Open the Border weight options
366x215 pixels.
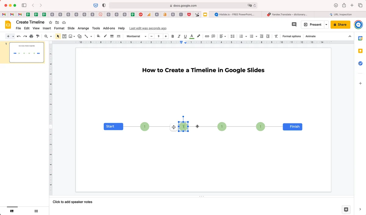click(x=112, y=36)
